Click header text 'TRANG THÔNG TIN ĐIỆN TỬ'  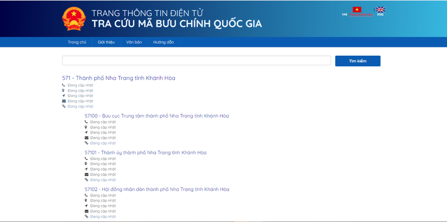point(148,13)
